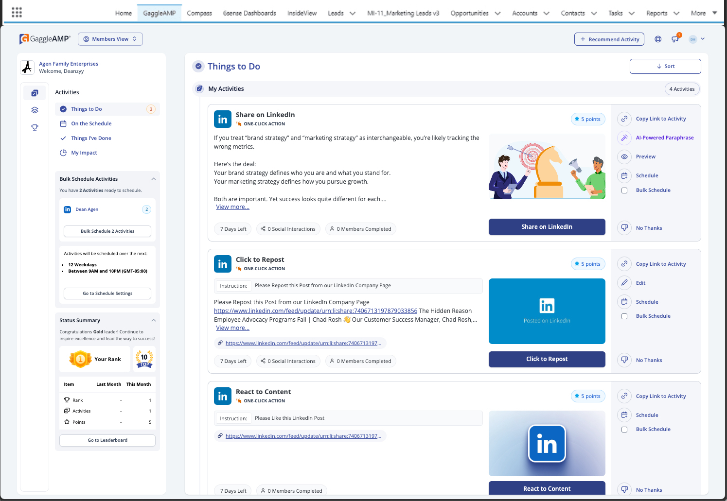Switch to the Home tab
The width and height of the screenshot is (727, 501).
coord(124,13)
